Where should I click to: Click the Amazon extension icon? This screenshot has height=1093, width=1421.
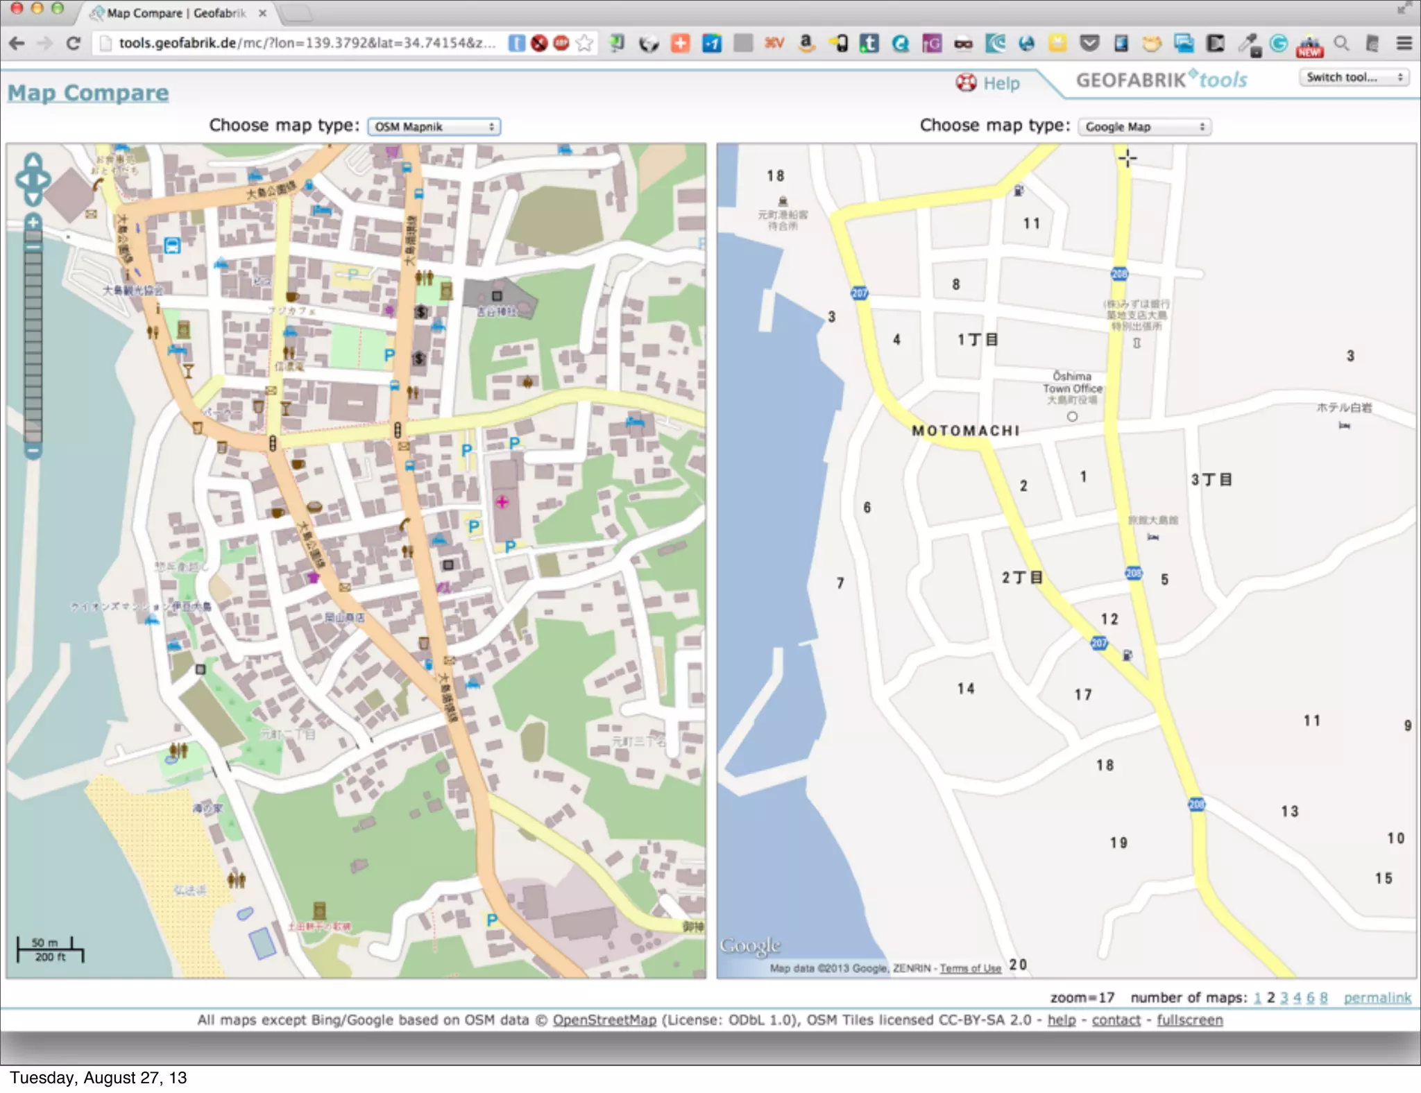pos(806,43)
